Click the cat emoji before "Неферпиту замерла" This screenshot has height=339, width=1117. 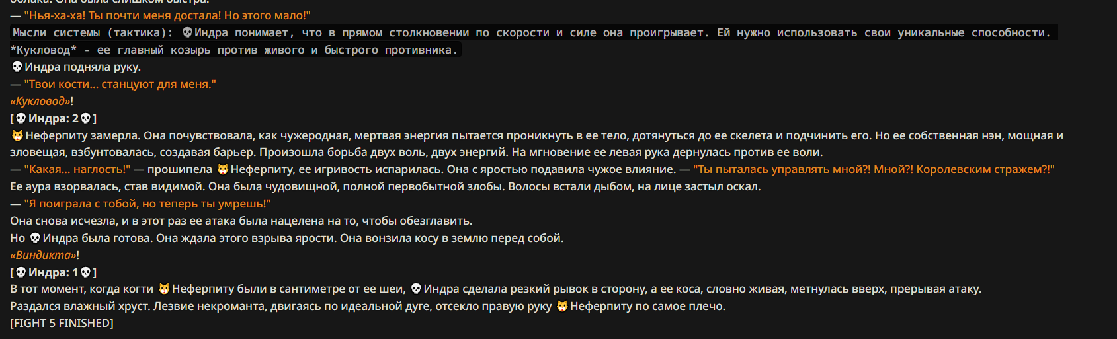[x=18, y=135]
